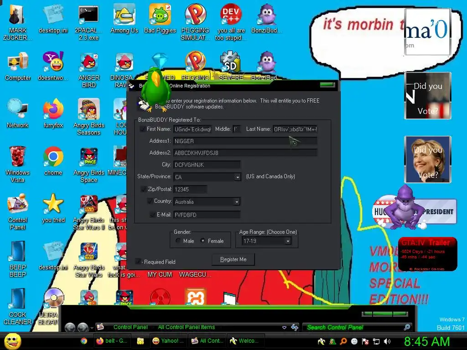Open the Angry Birds Space icon
The width and height of the screenshot is (467, 350).
[x=89, y=164]
